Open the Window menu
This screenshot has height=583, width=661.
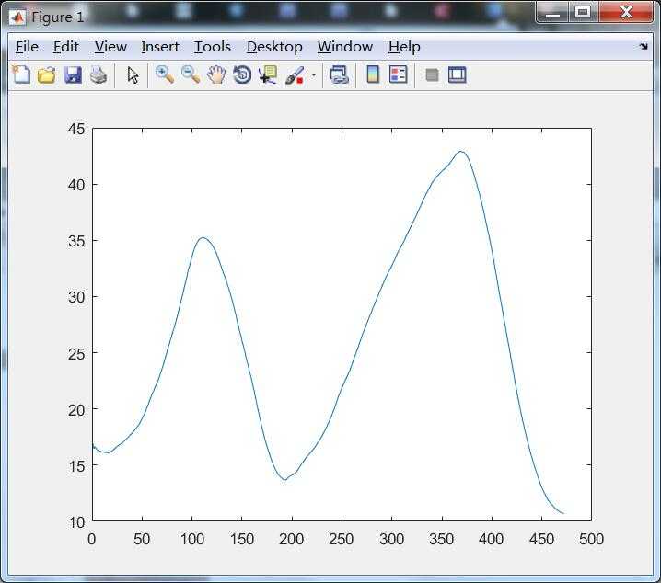pos(345,47)
